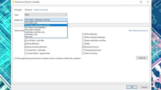
Task: Click the 'Everyone' principal name
Action: pyautogui.click(x=28, y=10)
